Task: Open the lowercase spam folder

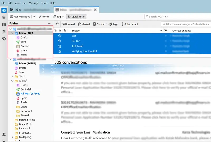Action: pos(24,50)
